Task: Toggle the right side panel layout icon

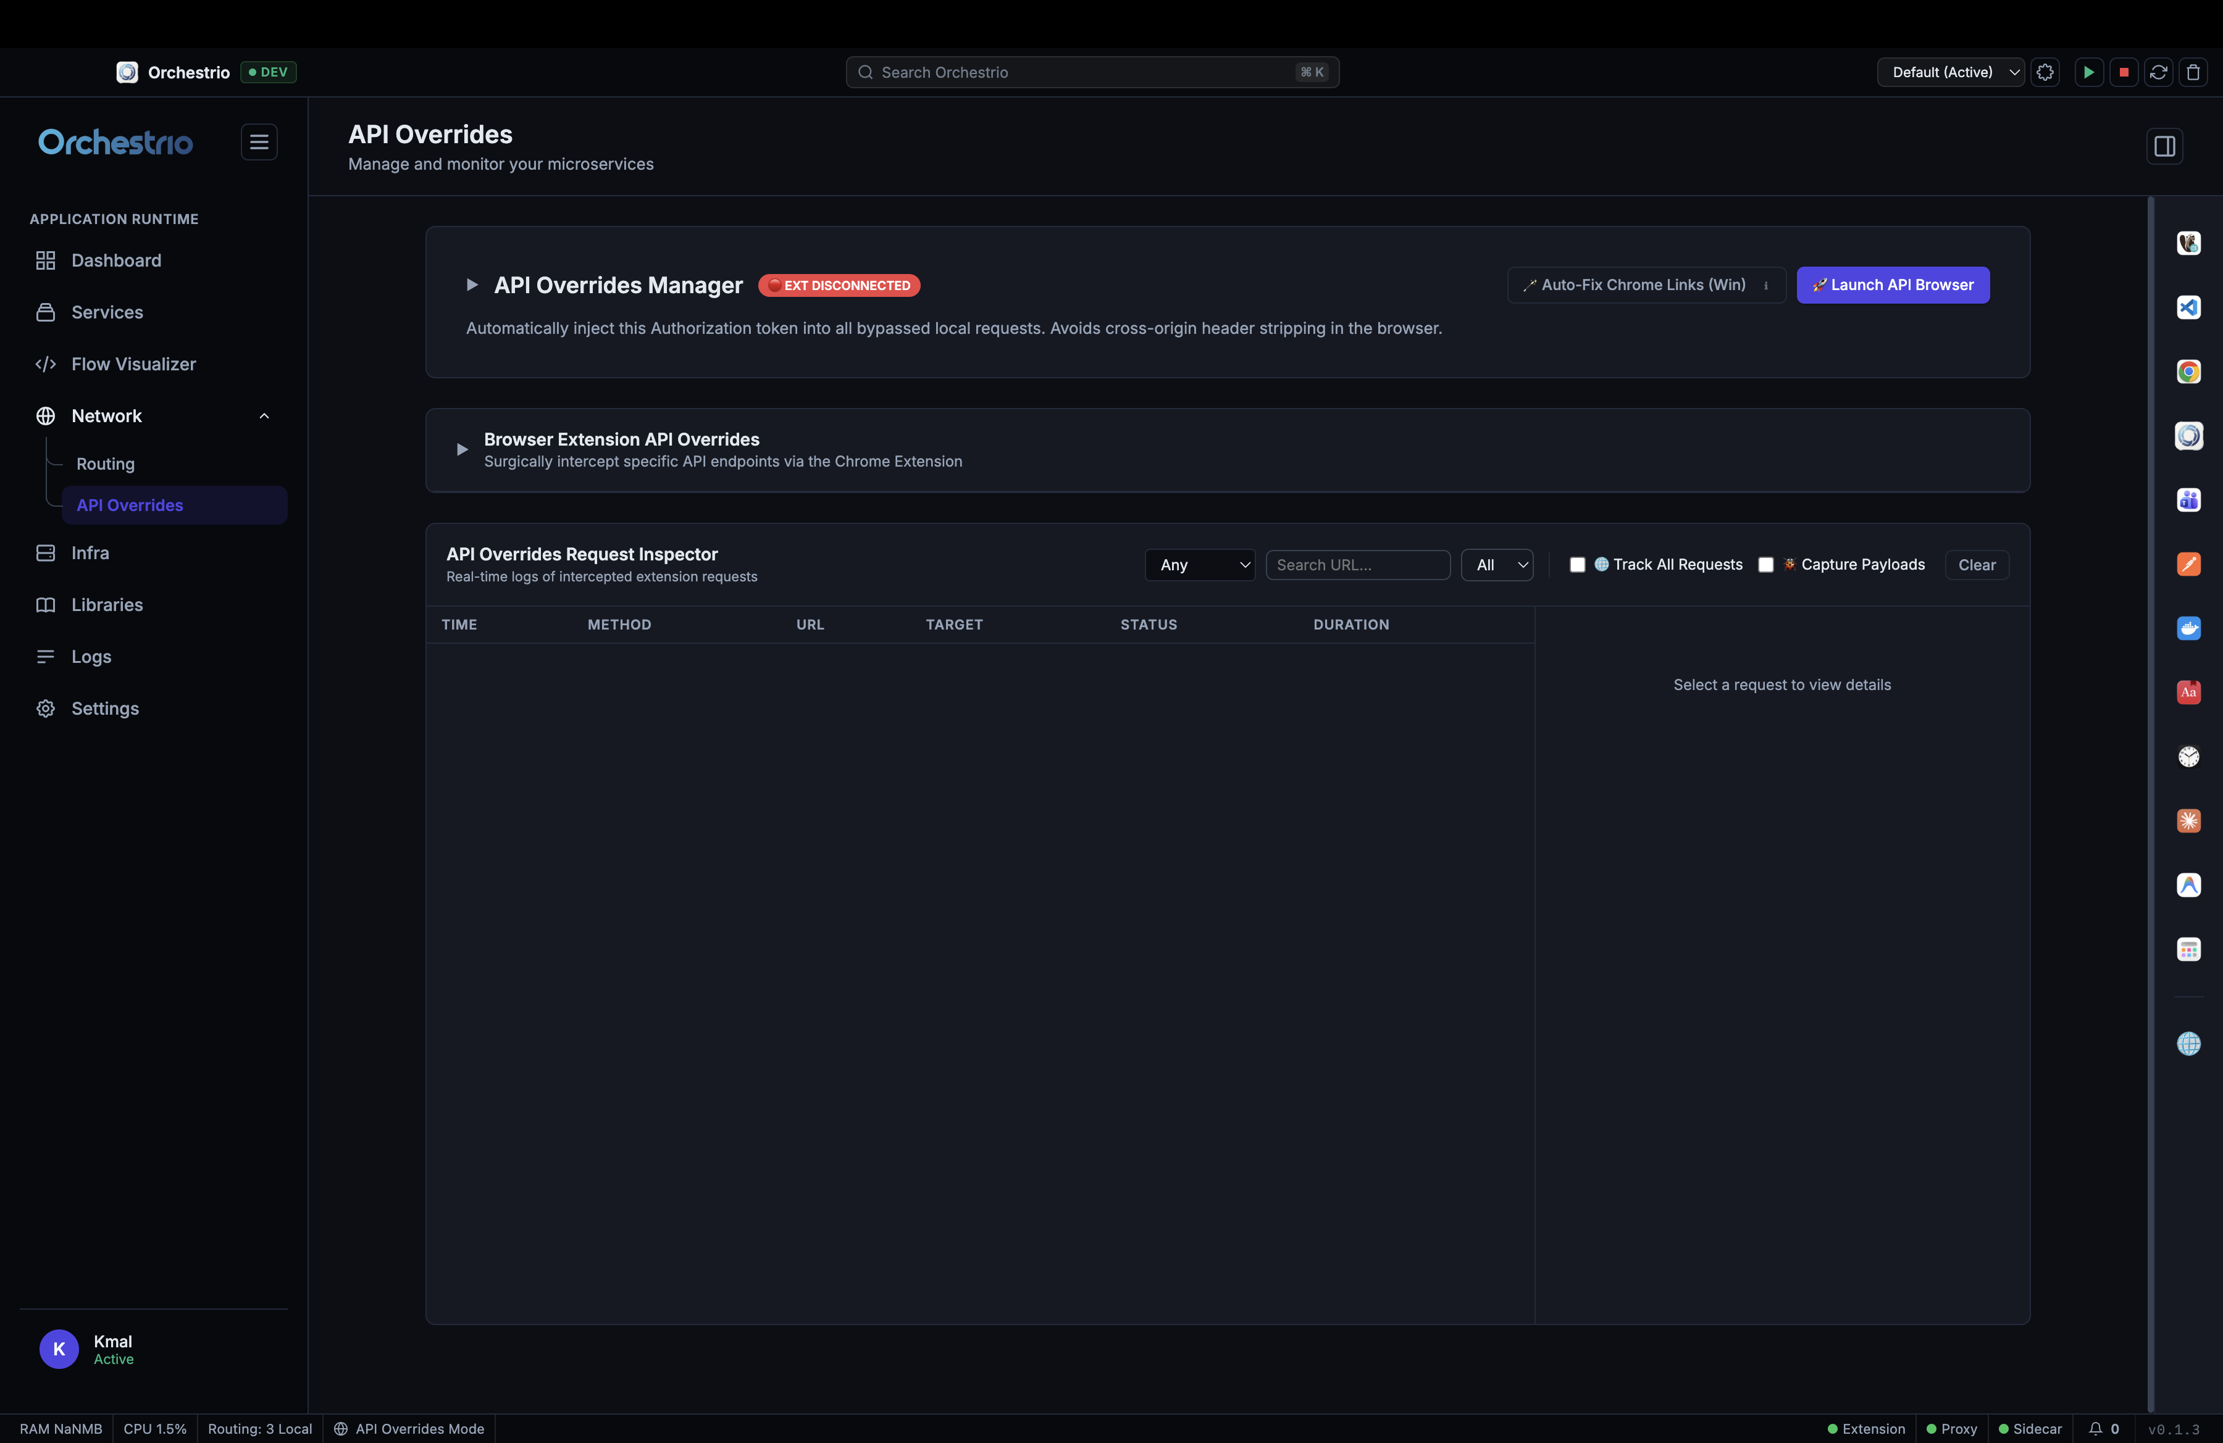Action: 2164,146
